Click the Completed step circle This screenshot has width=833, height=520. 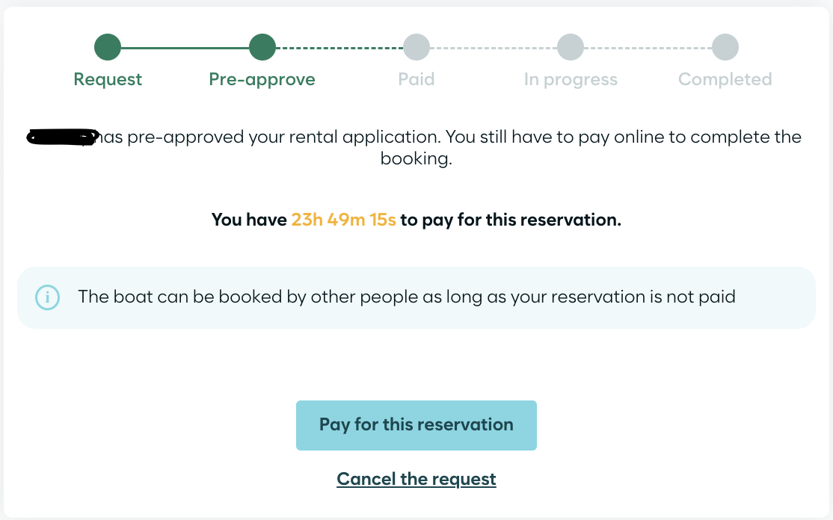[725, 47]
